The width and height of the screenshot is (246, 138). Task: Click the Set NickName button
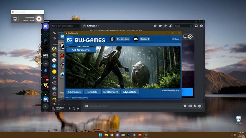click(x=81, y=50)
